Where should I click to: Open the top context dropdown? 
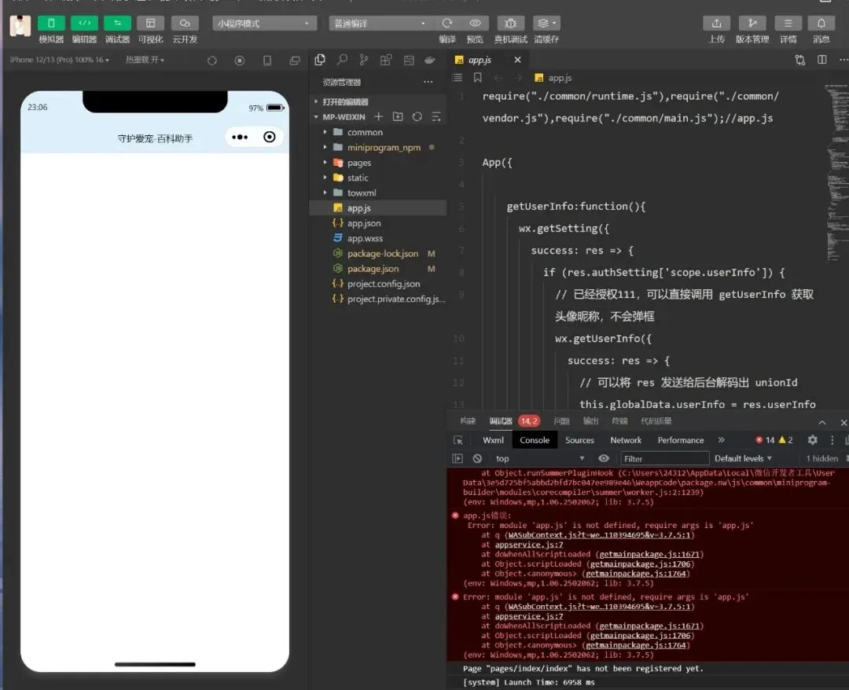(540, 458)
